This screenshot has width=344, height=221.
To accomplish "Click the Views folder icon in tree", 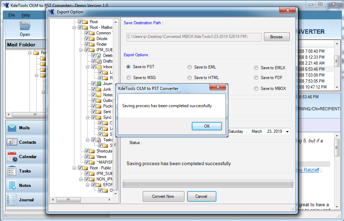I will [92, 157].
